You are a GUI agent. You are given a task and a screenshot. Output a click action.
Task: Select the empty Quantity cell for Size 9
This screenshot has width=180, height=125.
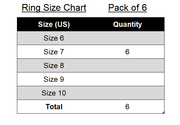point(127,79)
